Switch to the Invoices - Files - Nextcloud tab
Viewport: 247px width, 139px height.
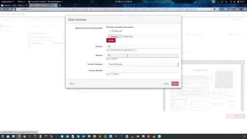click(14, 5)
